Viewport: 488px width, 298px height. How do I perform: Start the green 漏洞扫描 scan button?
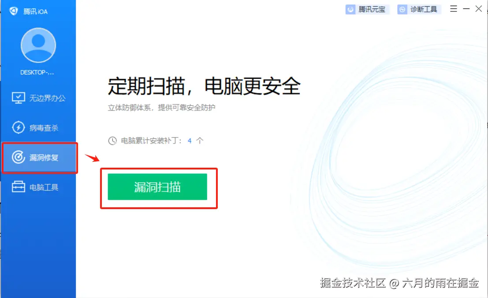point(157,187)
